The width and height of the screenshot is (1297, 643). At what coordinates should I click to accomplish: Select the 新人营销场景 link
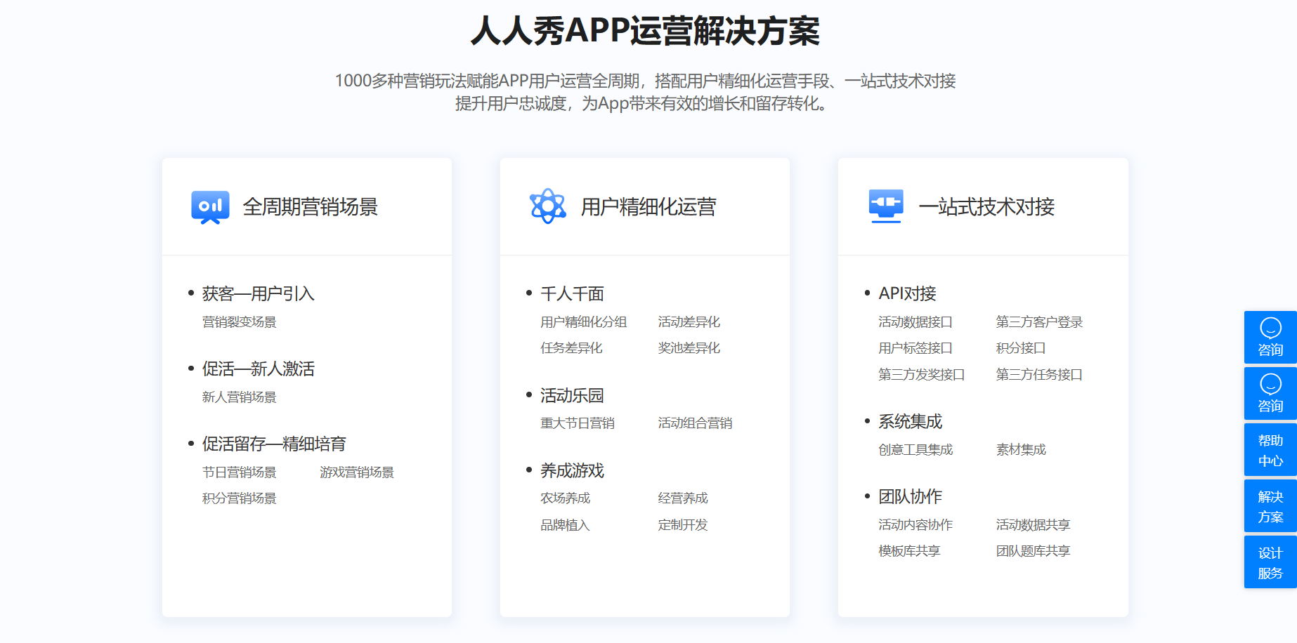240,397
